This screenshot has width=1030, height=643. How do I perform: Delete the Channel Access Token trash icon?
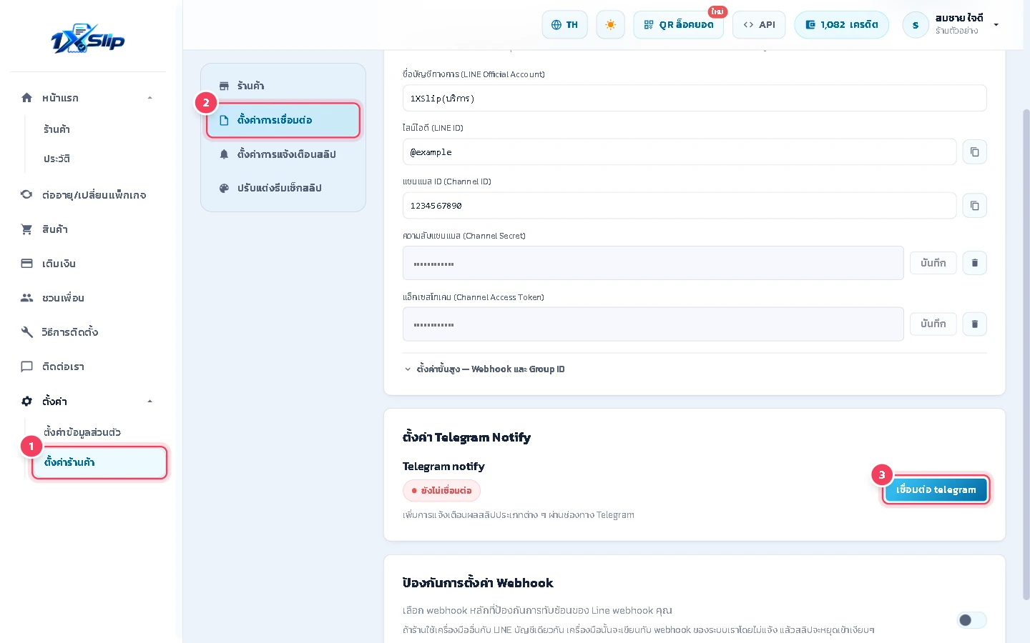[x=974, y=324]
